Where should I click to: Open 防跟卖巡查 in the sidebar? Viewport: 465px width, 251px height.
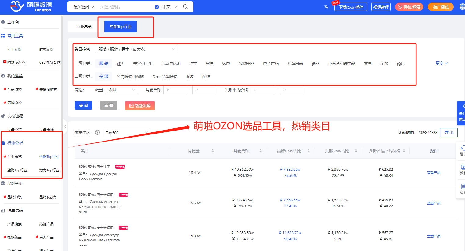(x=16, y=63)
